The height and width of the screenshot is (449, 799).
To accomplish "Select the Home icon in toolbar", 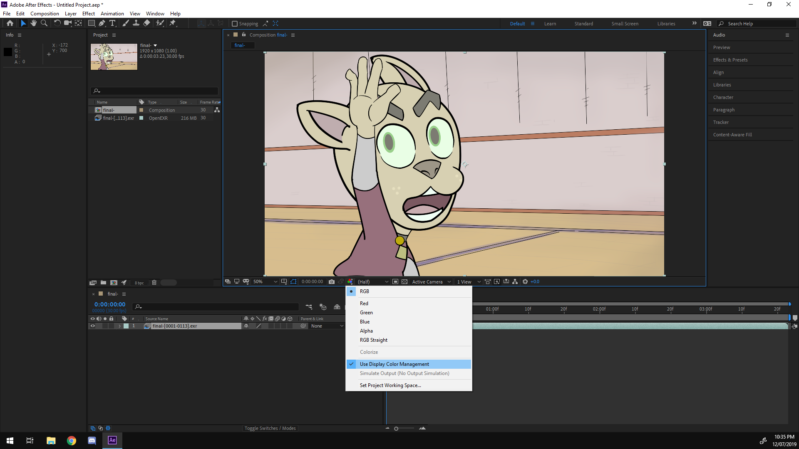I will pos(10,23).
